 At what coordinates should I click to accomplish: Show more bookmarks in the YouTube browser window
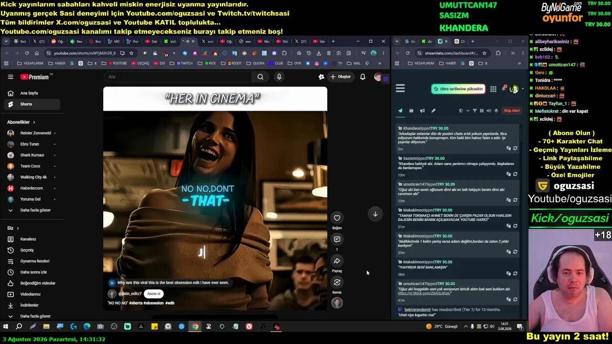(380, 63)
